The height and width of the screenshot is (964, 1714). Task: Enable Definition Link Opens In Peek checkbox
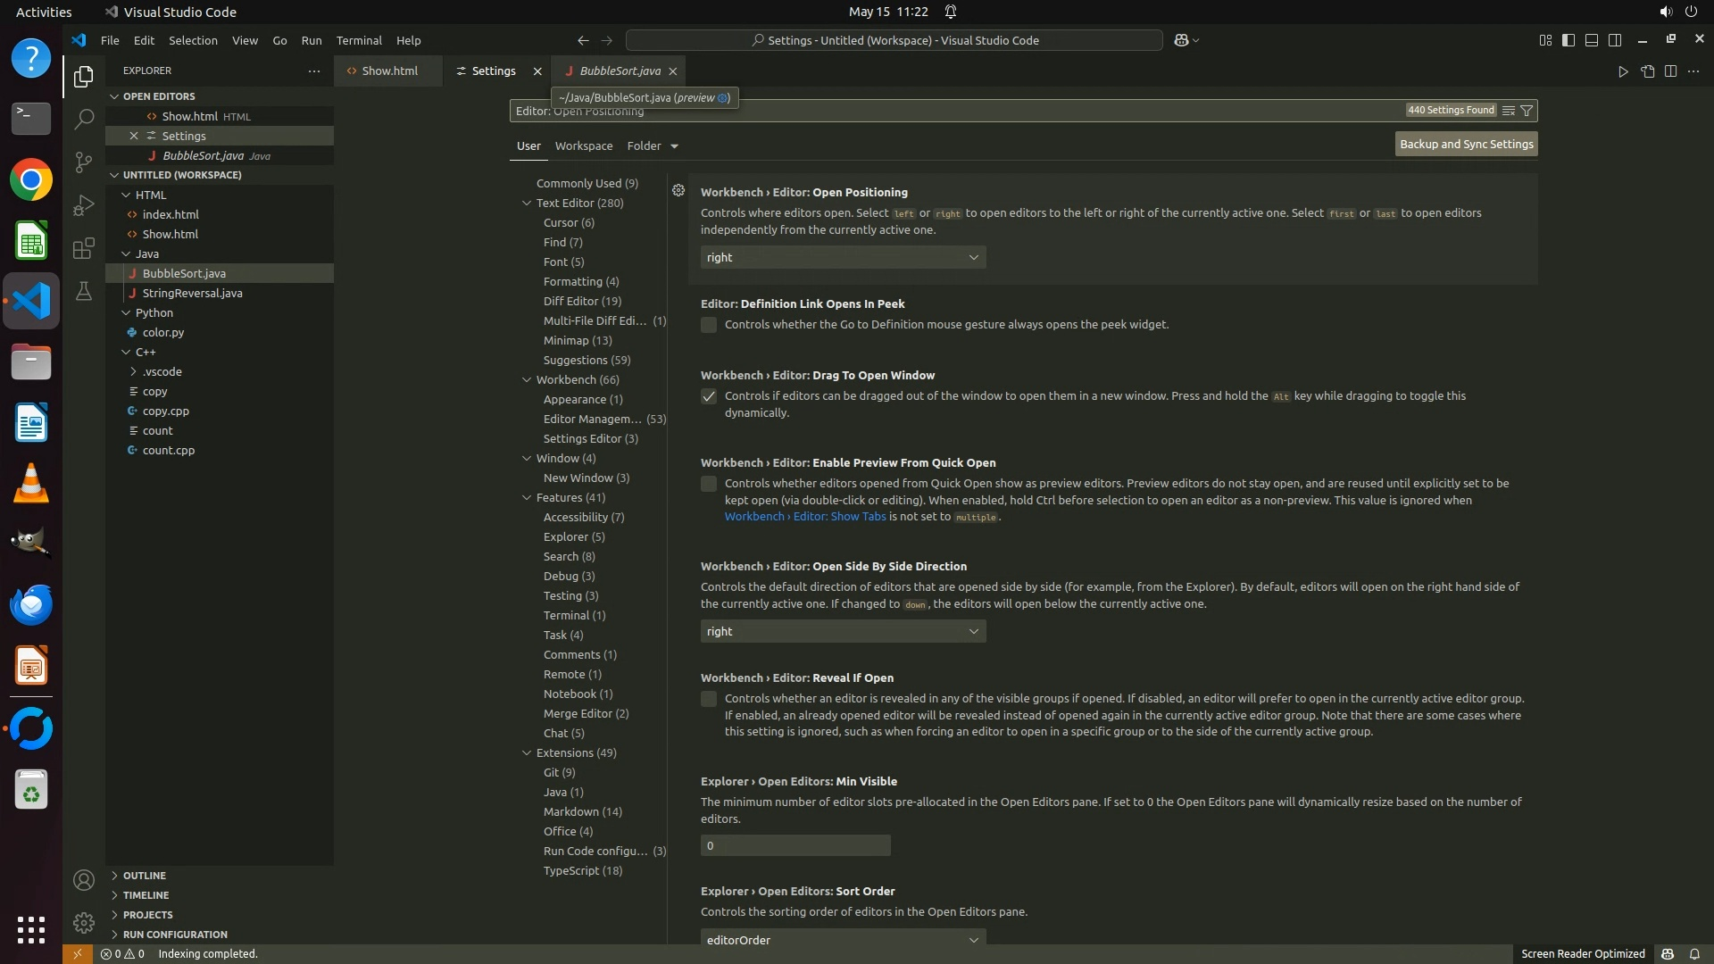[x=709, y=325]
